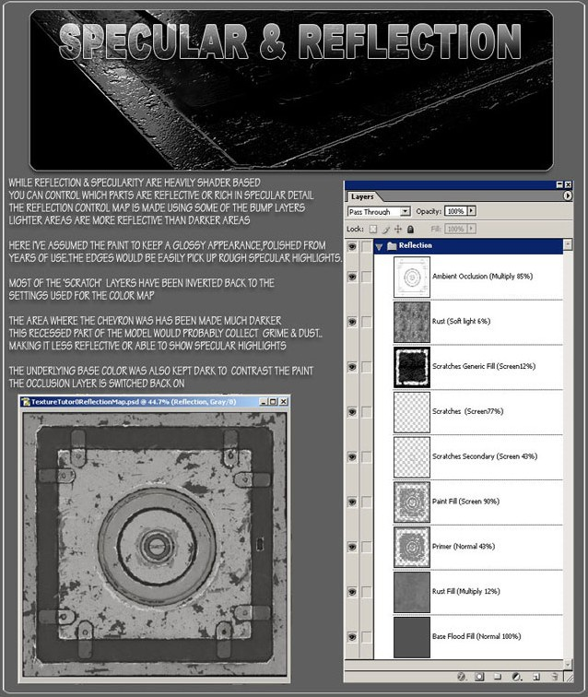Click 'Scratches Generic Fill (Screen12%)' layer name

[x=484, y=366]
